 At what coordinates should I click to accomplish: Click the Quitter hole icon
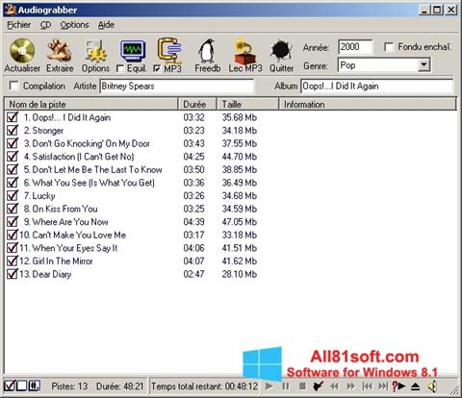(x=281, y=51)
